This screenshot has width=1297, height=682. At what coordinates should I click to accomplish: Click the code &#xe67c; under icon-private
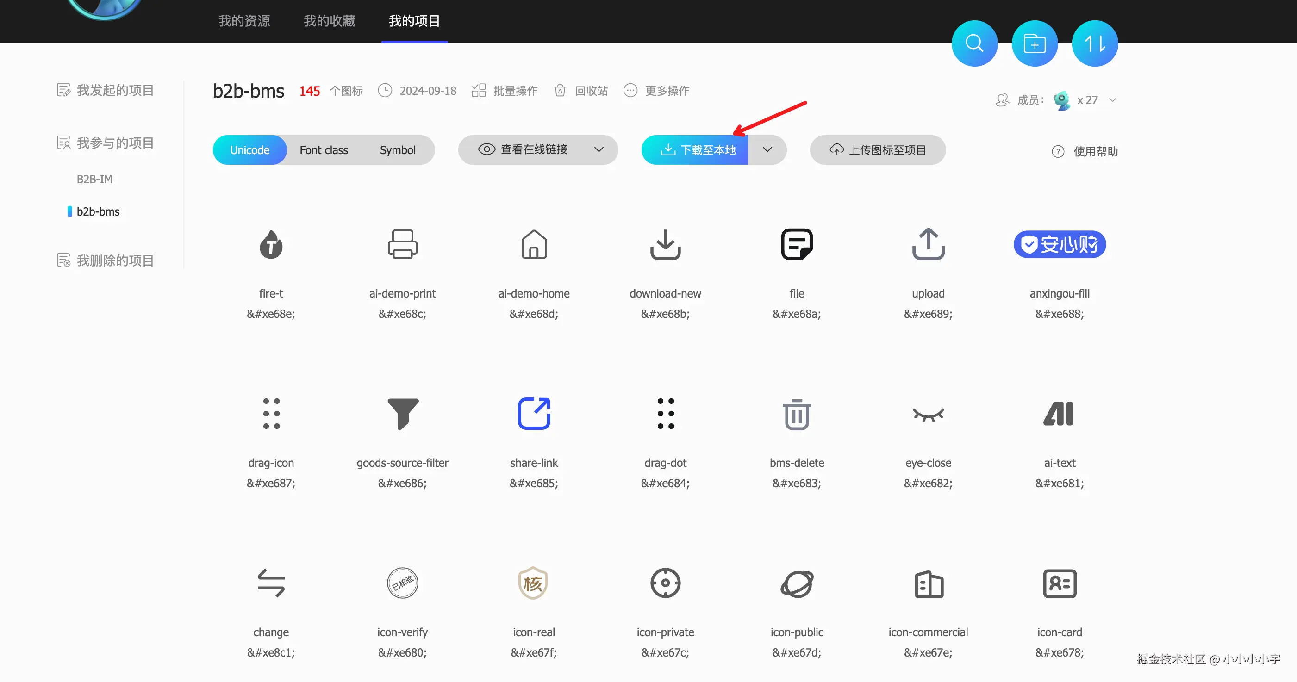pyautogui.click(x=665, y=652)
